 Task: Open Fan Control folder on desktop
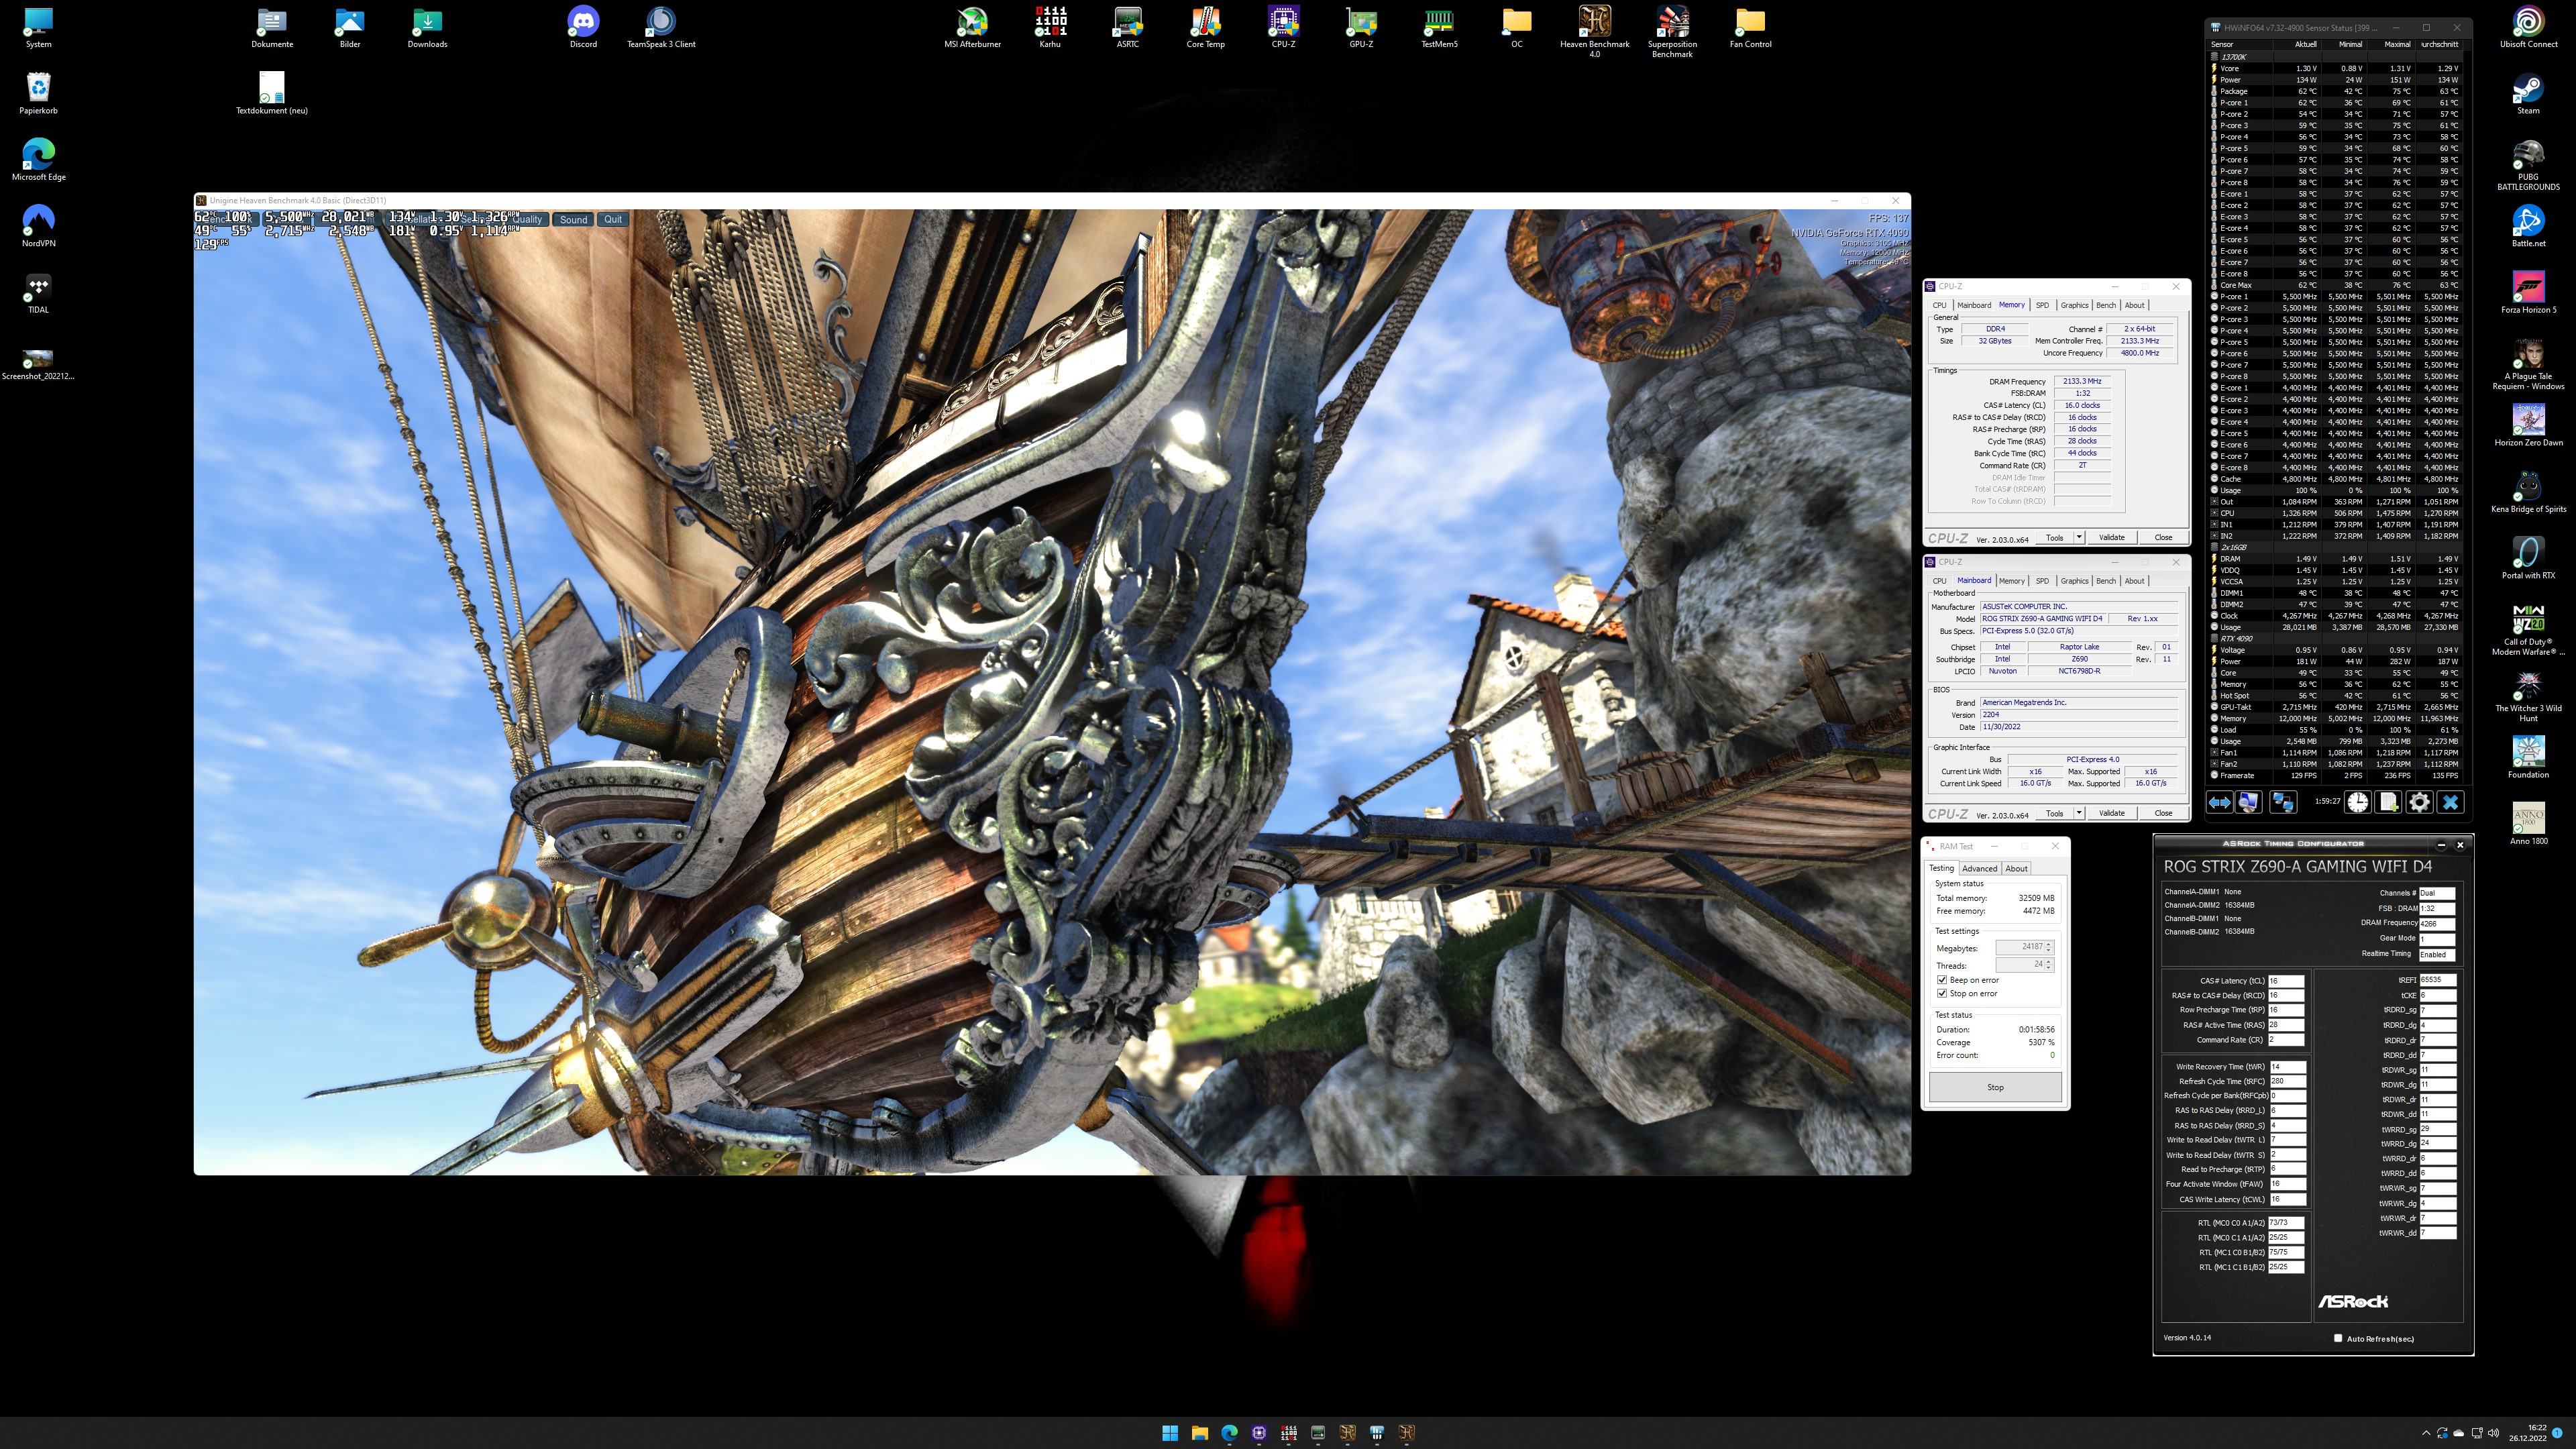pos(1750,27)
